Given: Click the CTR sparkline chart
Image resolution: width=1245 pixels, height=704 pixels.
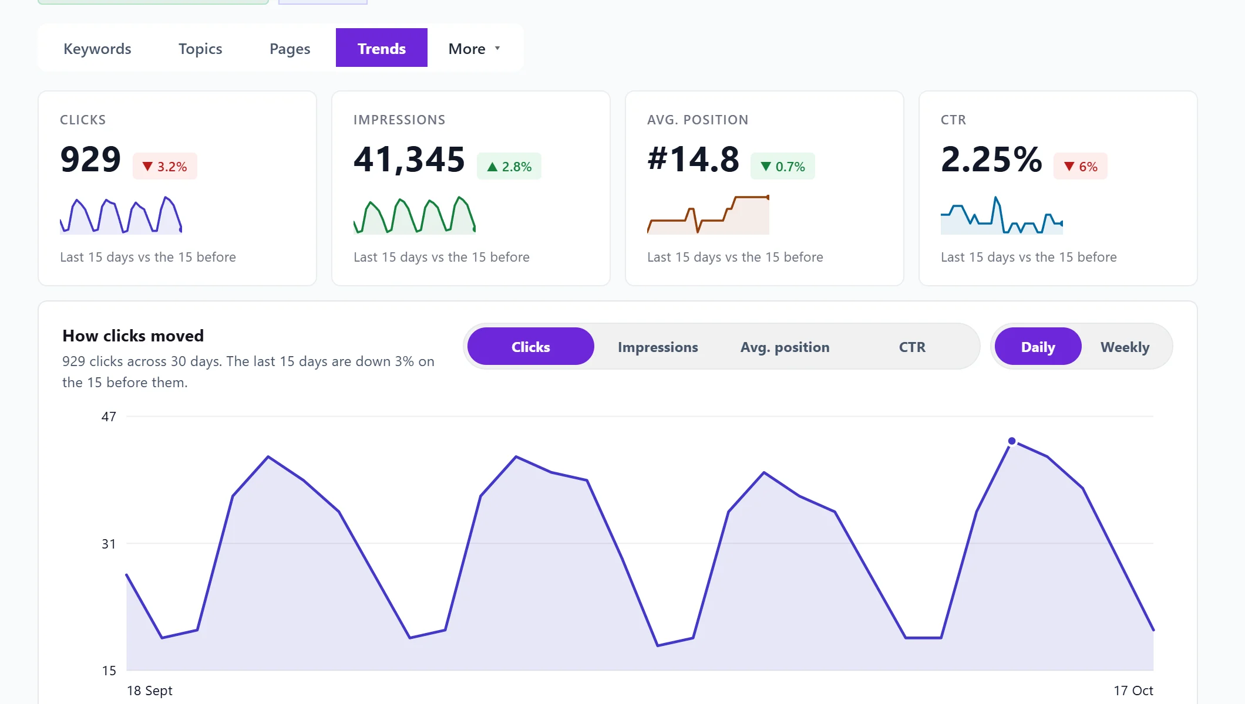Looking at the screenshot, I should tap(1002, 215).
